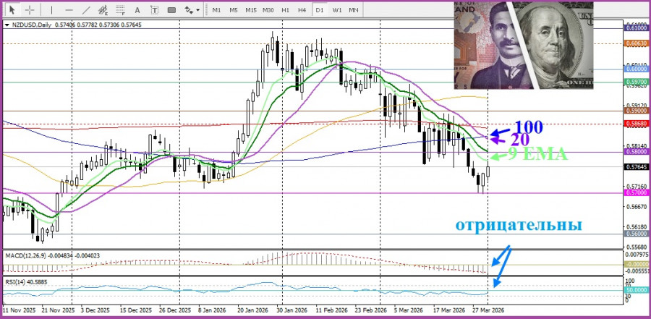Choose the horizontal line drawing tool

[x=69, y=9]
